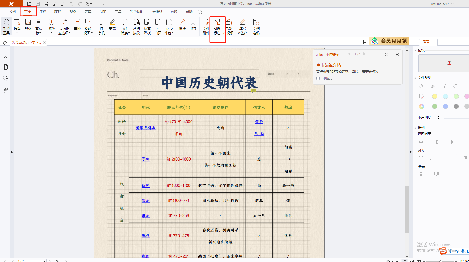
Task: Click the 点击编辑文档 link
Action: [328, 65]
